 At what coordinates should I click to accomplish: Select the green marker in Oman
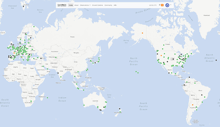(x=48, y=69)
